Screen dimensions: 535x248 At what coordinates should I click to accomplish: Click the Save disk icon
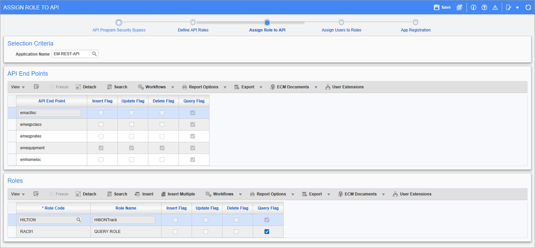click(436, 7)
